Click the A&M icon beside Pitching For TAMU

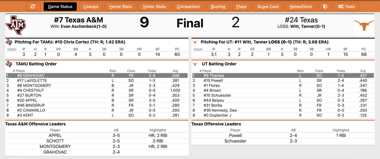9,42
